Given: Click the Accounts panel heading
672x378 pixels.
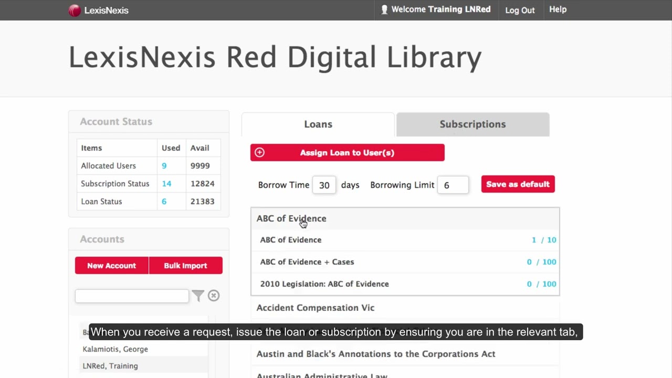Looking at the screenshot, I should coord(102,239).
